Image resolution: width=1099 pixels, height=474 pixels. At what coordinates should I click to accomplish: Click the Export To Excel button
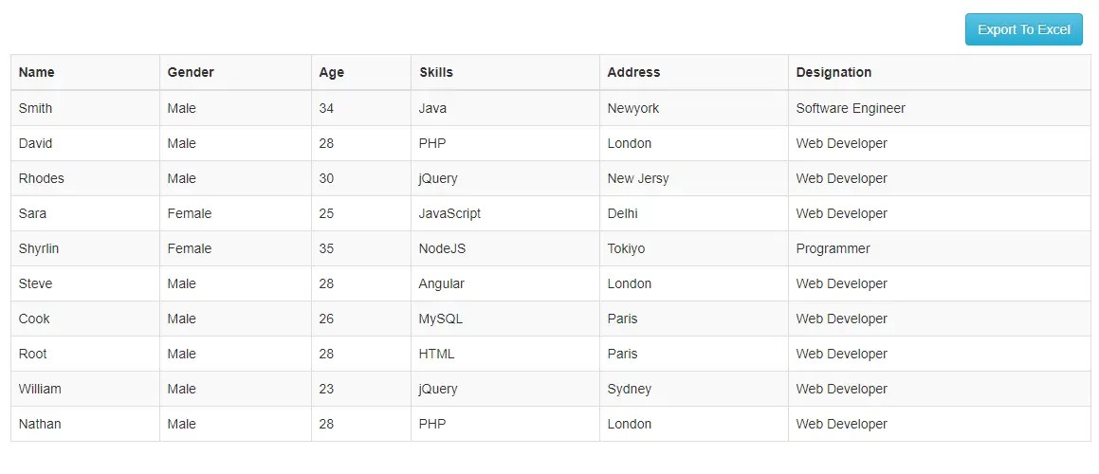pos(1023,29)
